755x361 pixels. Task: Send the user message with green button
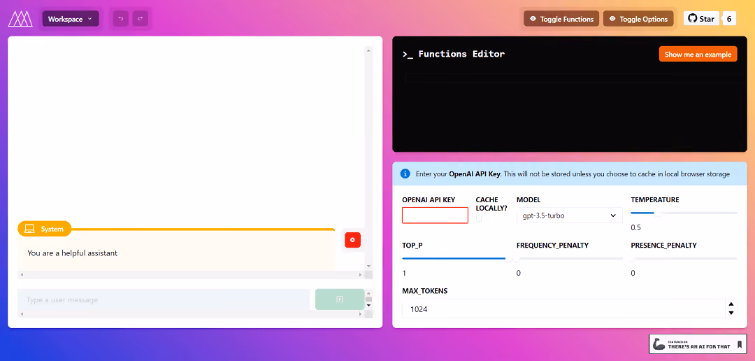pos(340,299)
